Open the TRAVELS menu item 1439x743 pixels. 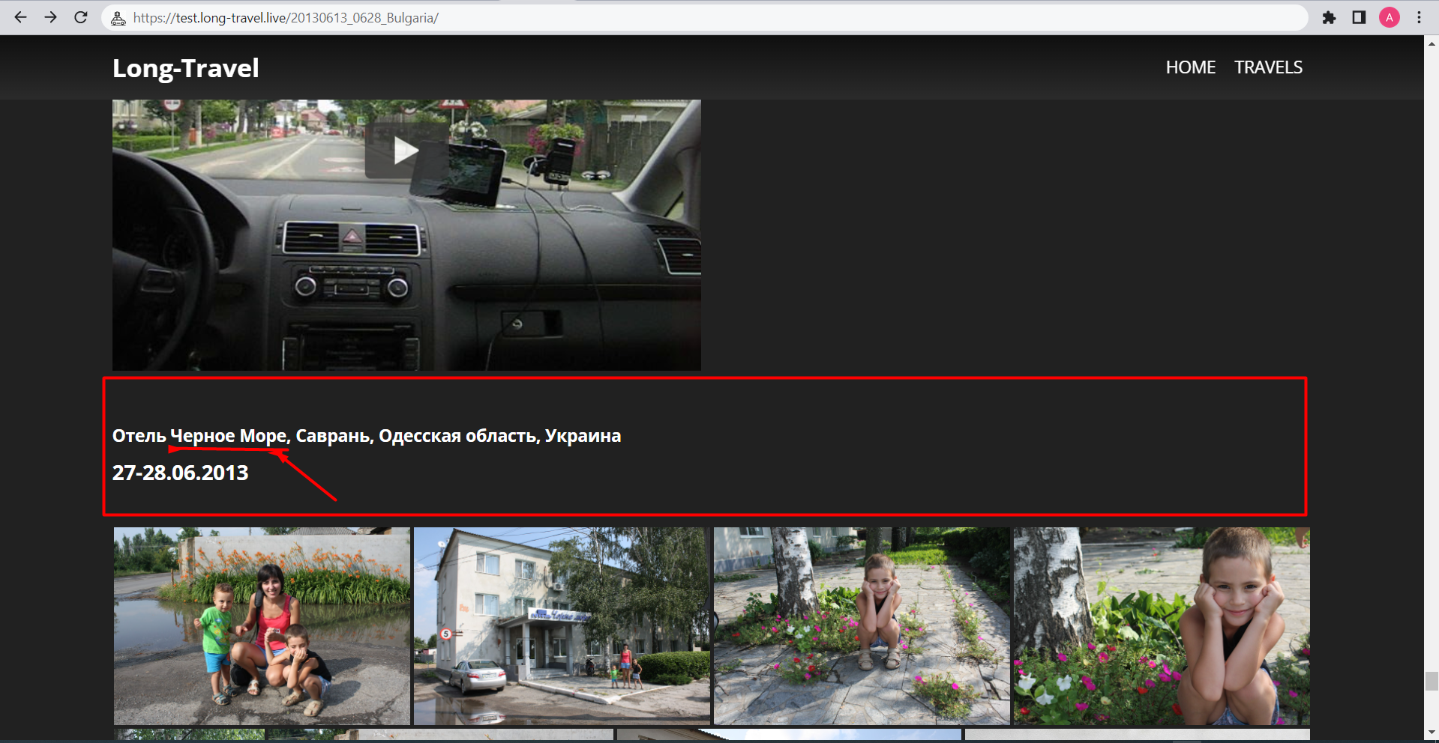[1268, 67]
